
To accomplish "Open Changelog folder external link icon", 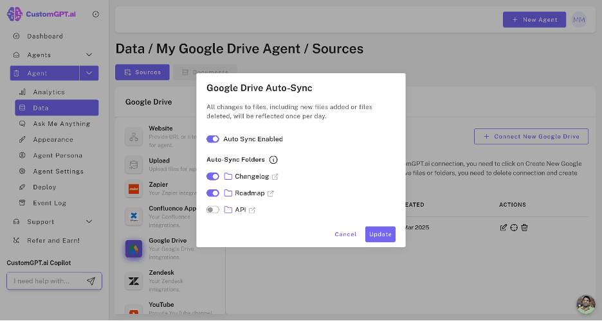I will pos(275,177).
